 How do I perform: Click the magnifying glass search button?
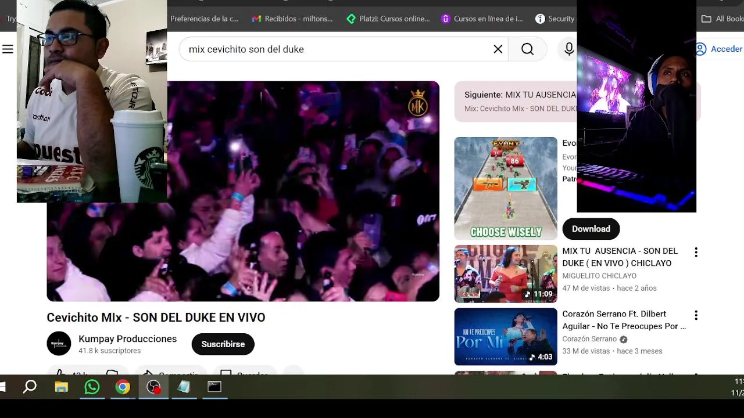pos(527,49)
